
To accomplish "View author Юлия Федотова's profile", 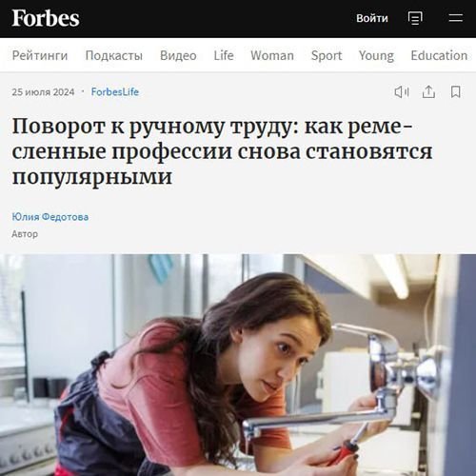I will tap(50, 217).
